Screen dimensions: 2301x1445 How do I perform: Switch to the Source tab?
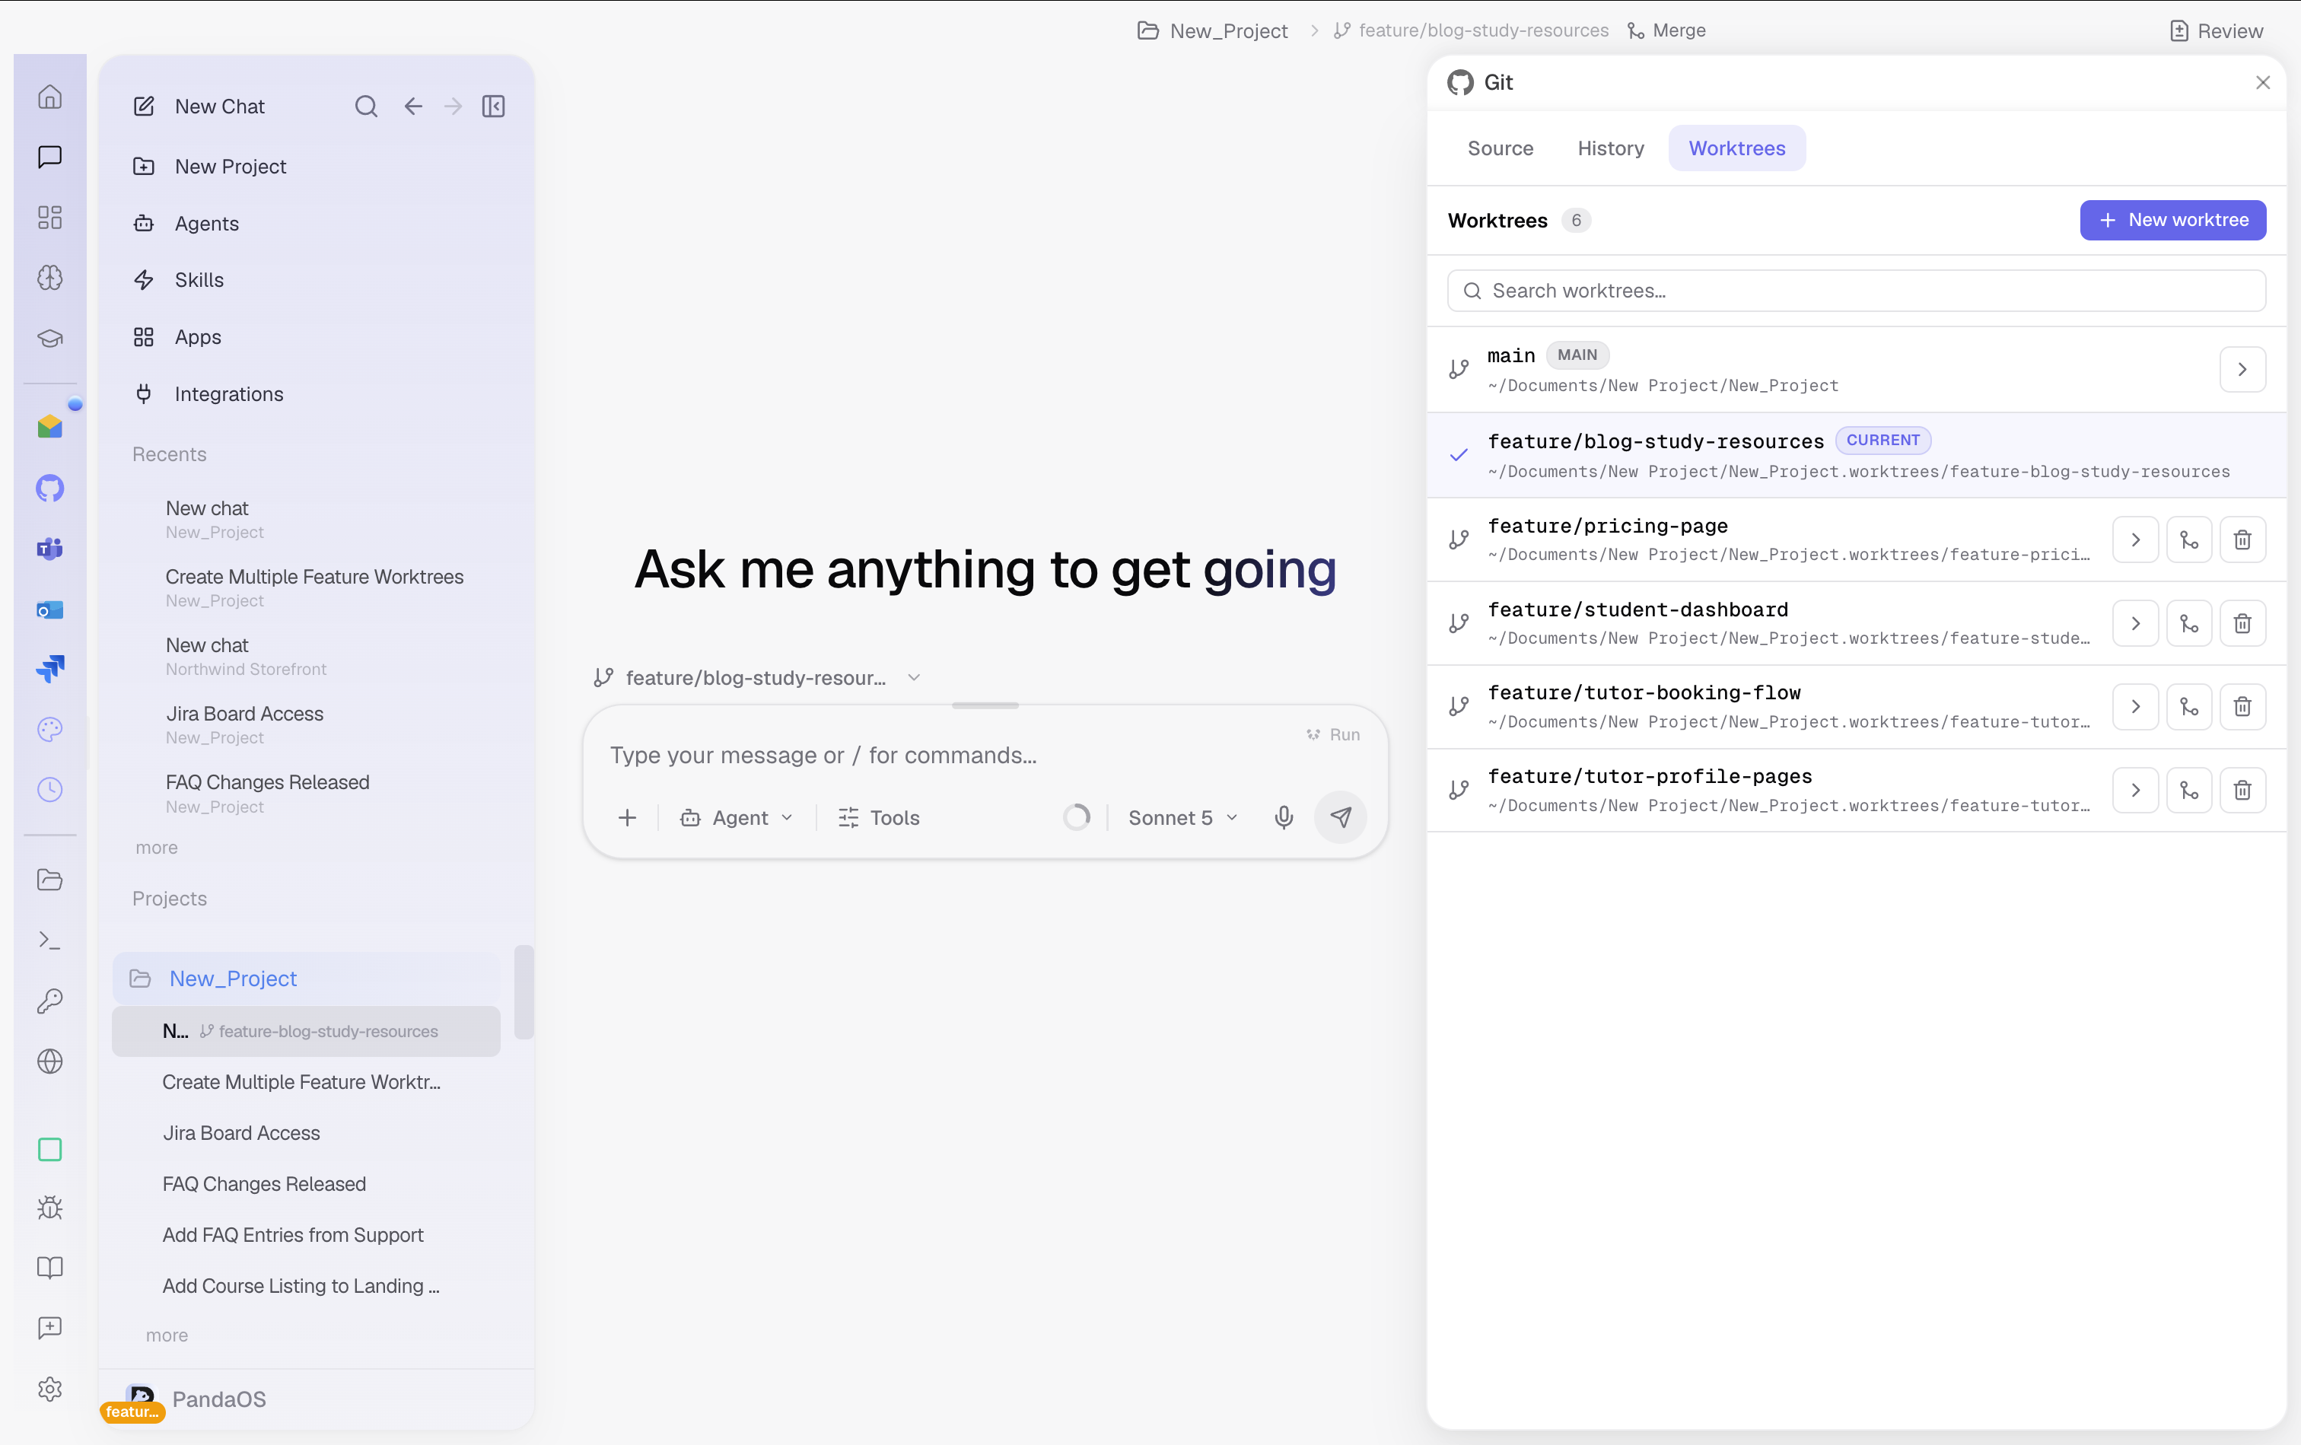1499,148
